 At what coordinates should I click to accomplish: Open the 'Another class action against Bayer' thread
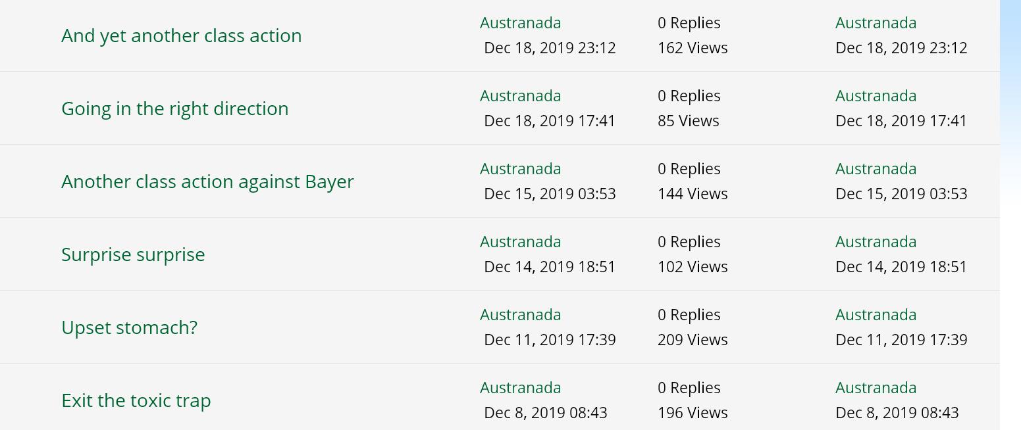click(x=207, y=181)
